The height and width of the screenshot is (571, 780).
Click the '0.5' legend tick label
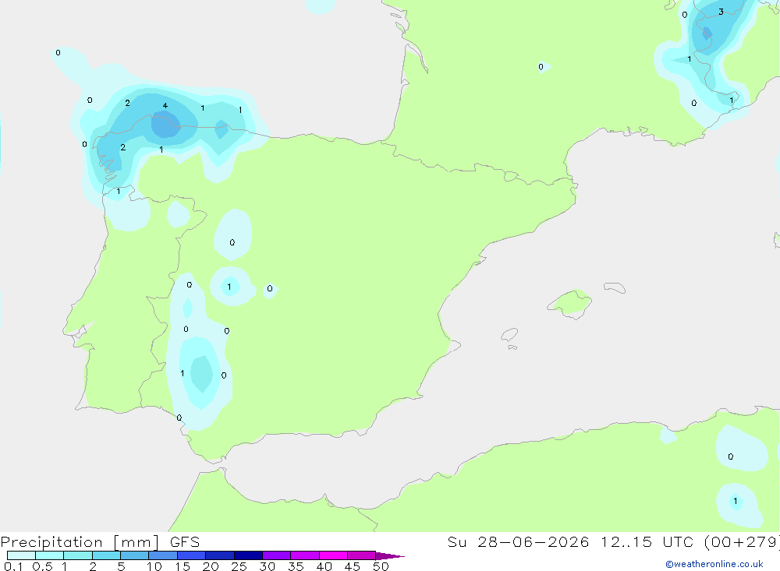42,566
